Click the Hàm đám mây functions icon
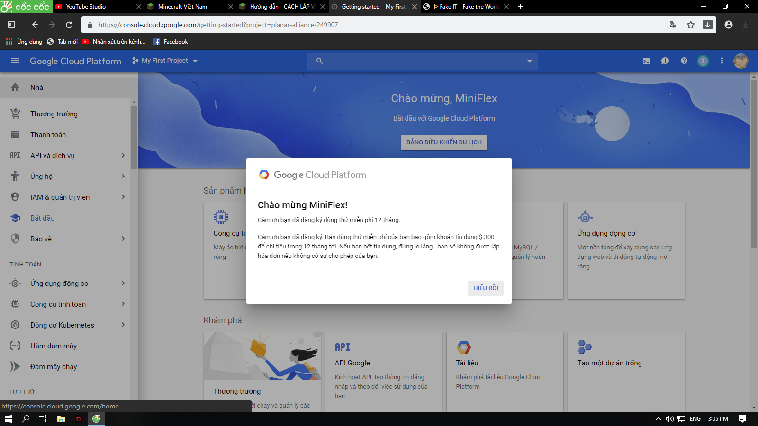Image resolution: width=758 pixels, height=426 pixels. (15, 346)
